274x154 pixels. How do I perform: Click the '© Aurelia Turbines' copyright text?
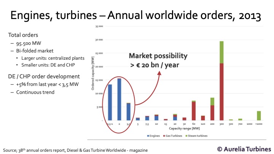point(244,149)
